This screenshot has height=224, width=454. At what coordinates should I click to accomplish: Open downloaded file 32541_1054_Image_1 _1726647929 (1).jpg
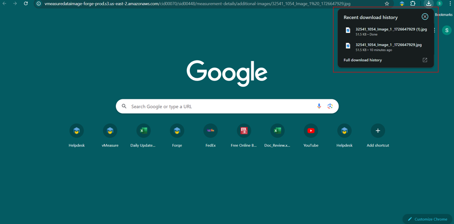pyautogui.click(x=387, y=31)
